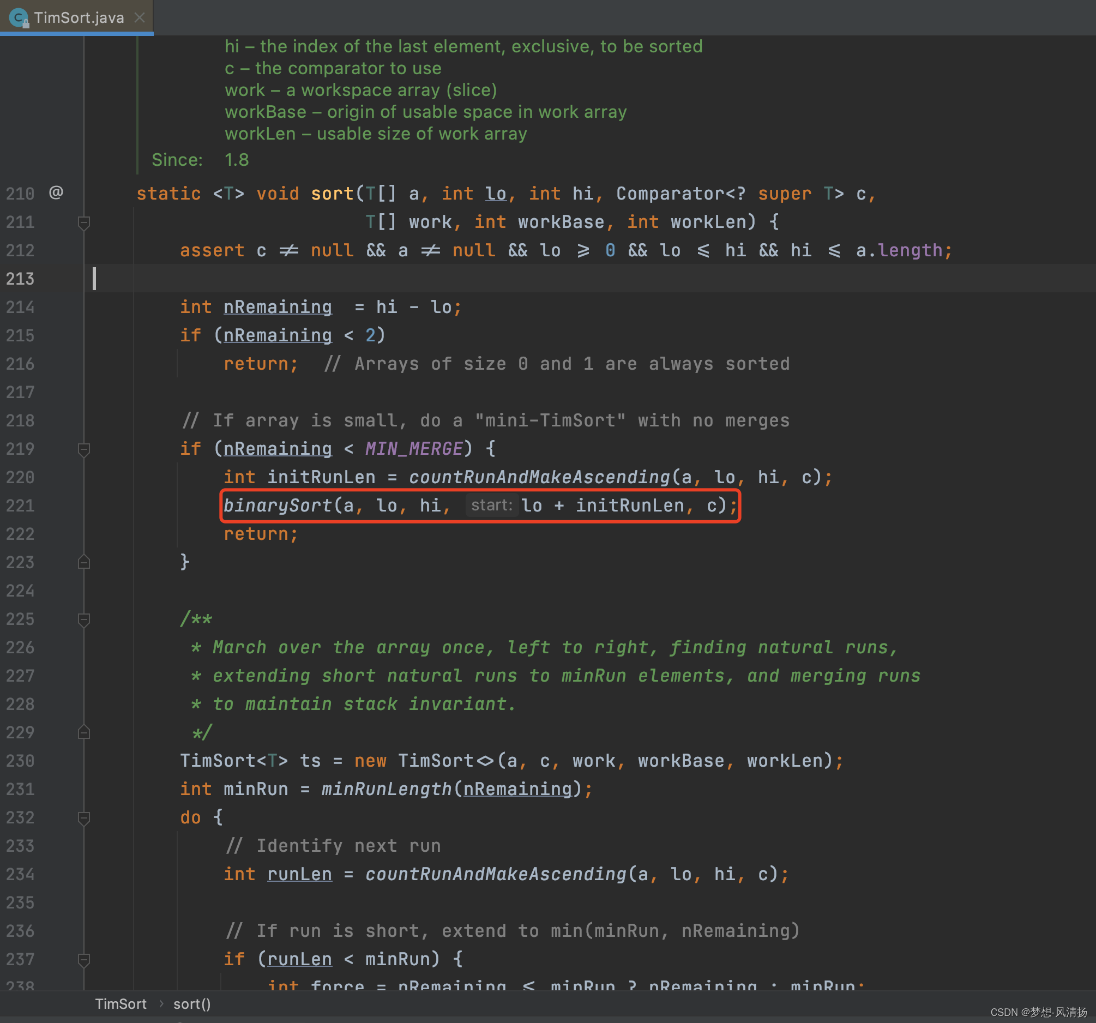1096x1023 pixels.
Task: Collapse the Javadoc comment fold at line 225
Action: click(84, 620)
